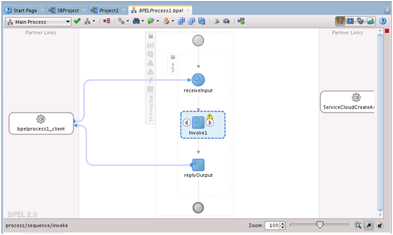Viewport: 393px width, 235px height.
Task: Close the Start Page tab
Action: [x=42, y=10]
